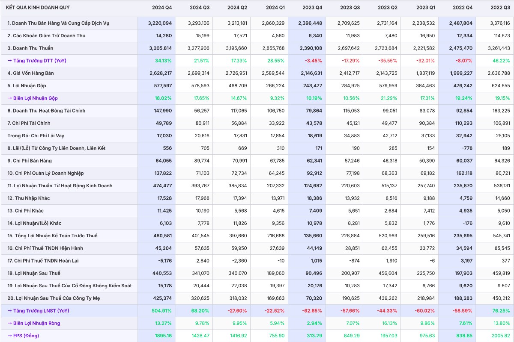Select the '9. Chi Phí Bán Hàng' row label
514x342 pixels.
click(x=30, y=161)
